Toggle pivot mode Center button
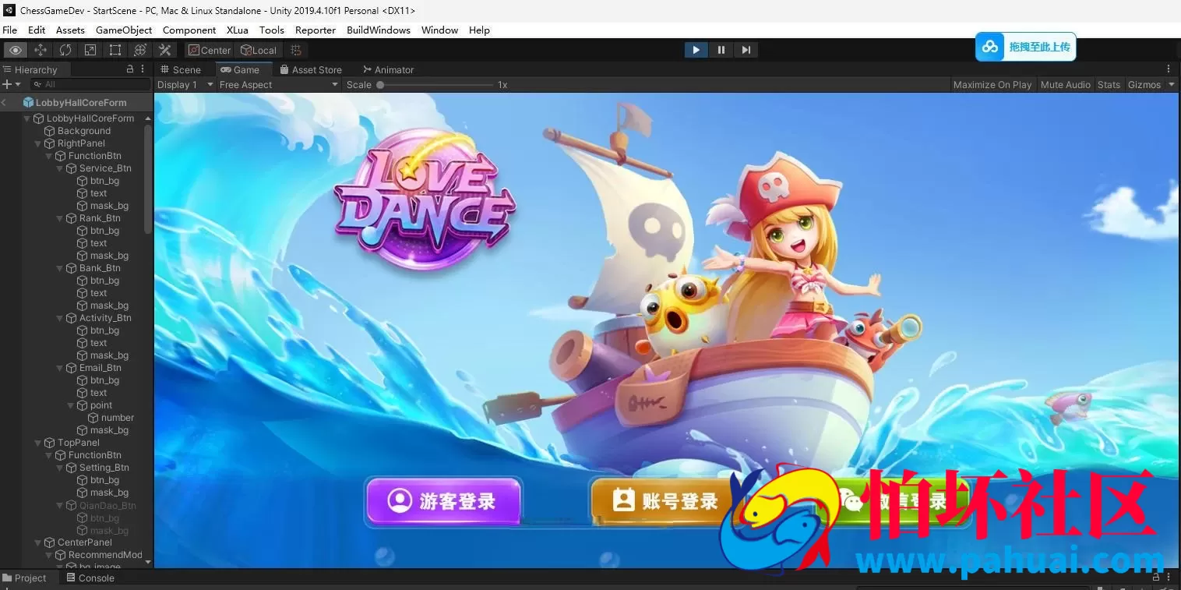 click(209, 50)
